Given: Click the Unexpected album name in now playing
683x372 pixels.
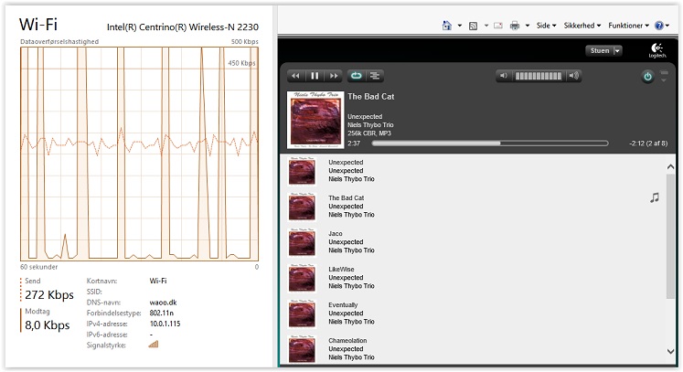Looking at the screenshot, I should click(365, 117).
